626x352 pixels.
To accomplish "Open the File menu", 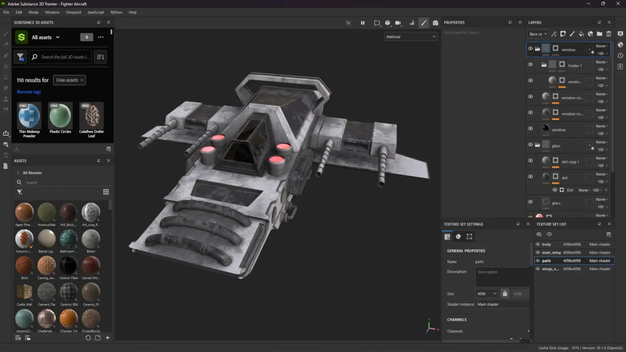I will [6, 12].
